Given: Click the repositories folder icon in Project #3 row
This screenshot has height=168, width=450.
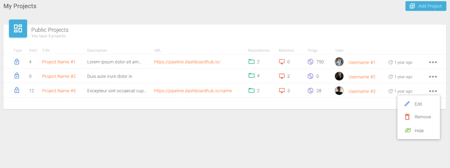Looking at the screenshot, I should [251, 91].
